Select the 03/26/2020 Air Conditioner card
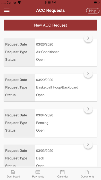The image size is (101, 180). coord(50,52)
